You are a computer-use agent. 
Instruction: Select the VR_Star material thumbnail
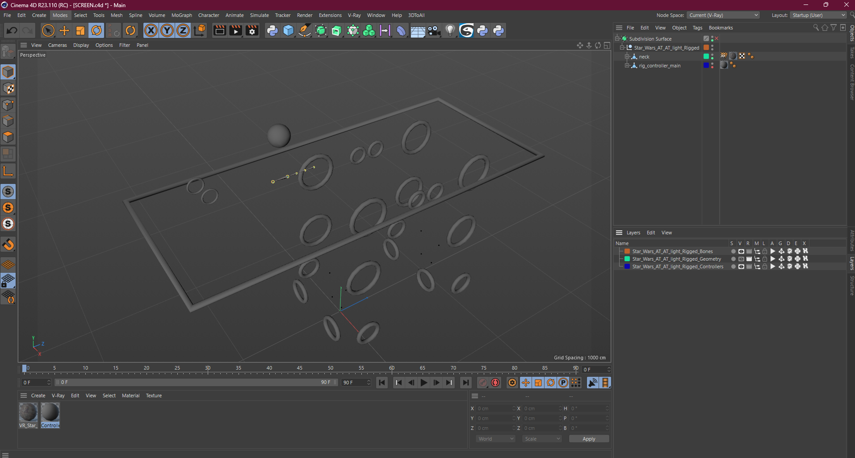(x=28, y=412)
